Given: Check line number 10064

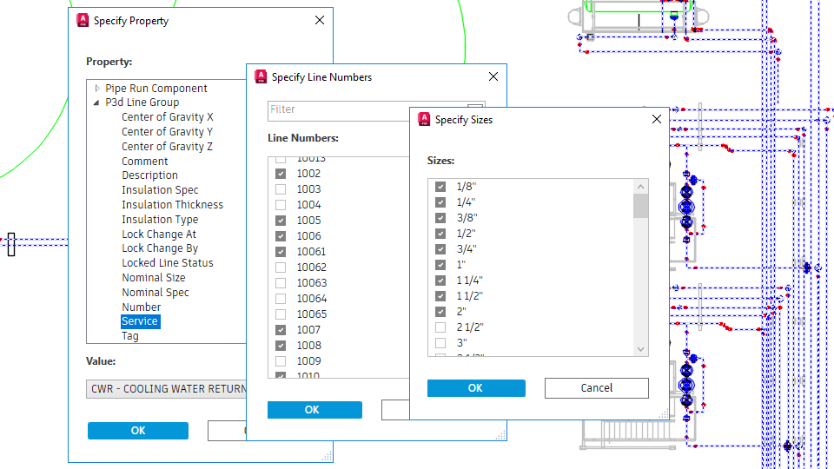Looking at the screenshot, I should point(281,299).
